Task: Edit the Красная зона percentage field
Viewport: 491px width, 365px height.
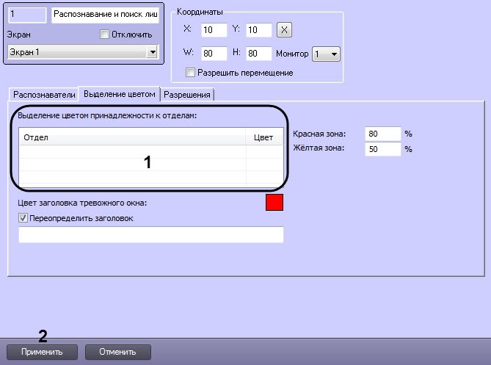Action: 382,134
